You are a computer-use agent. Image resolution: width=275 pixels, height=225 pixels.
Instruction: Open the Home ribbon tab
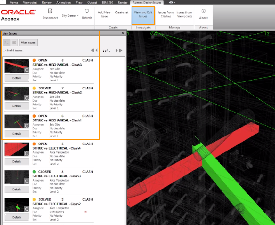(x=14, y=3)
